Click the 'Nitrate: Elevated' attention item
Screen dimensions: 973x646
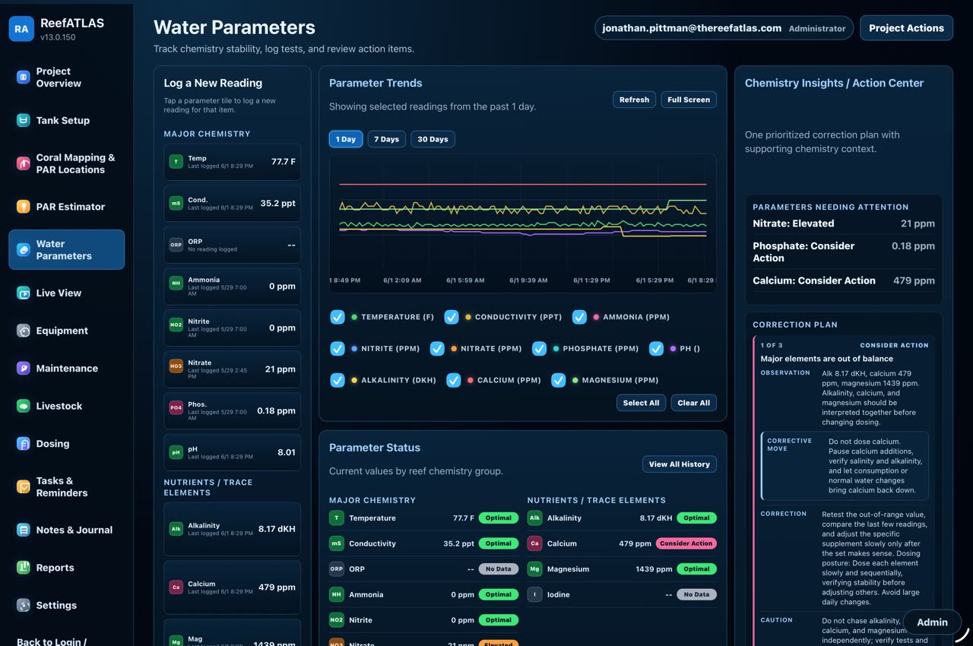click(844, 223)
